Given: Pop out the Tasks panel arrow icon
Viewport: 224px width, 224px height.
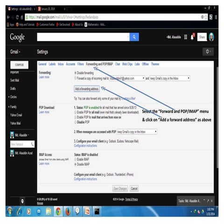Looking at the screenshot, I should pos(208,201).
